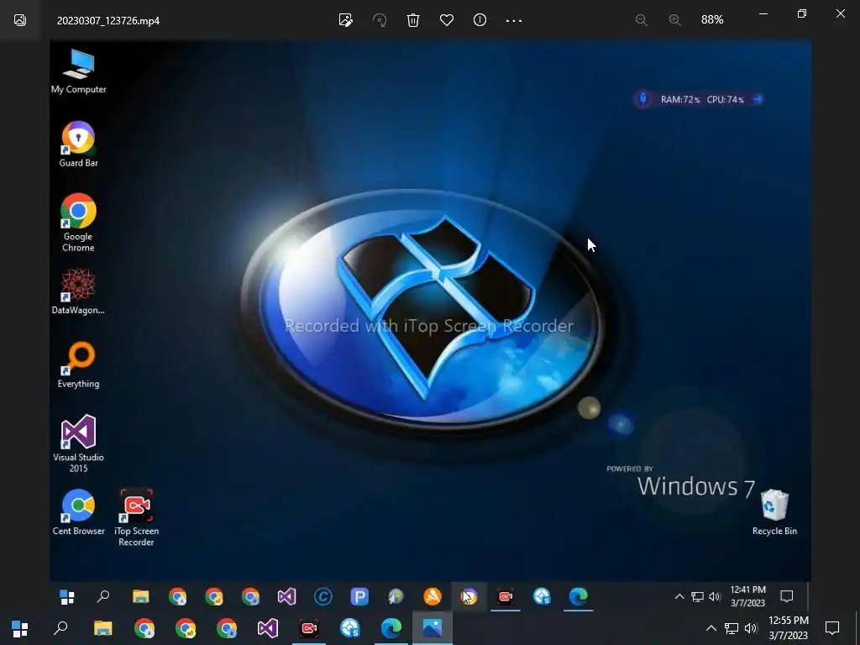
Task: Click the blue P icon on recorded taskbar
Action: click(x=359, y=596)
